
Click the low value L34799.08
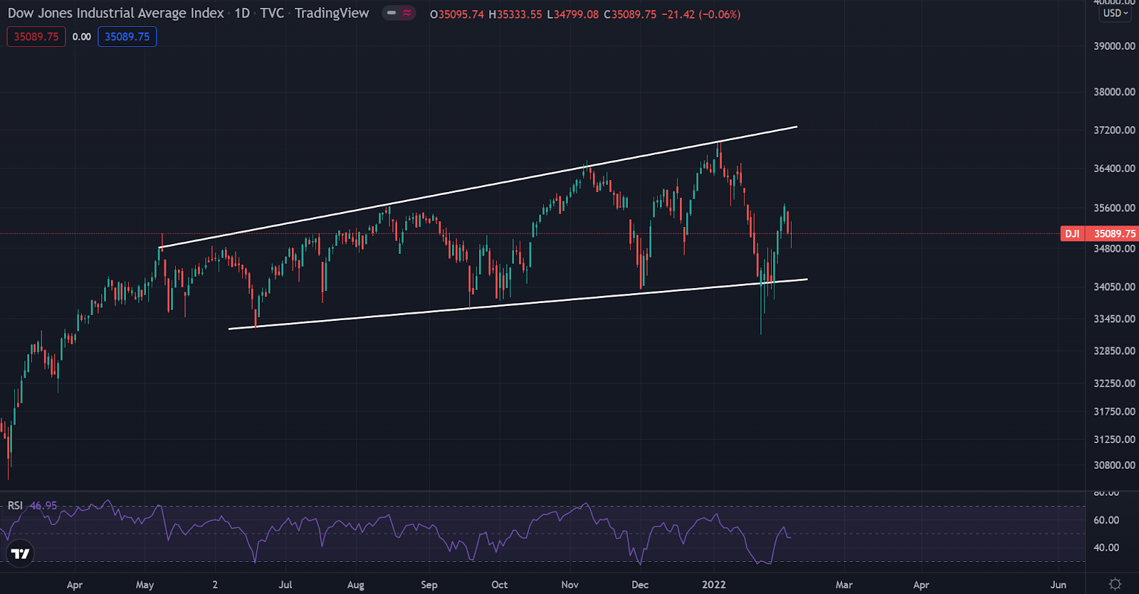572,14
